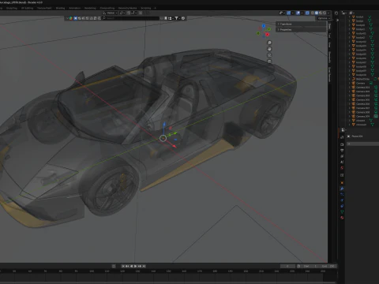Expand the Transform panel
Screen dimensions: 379x284
point(301,24)
